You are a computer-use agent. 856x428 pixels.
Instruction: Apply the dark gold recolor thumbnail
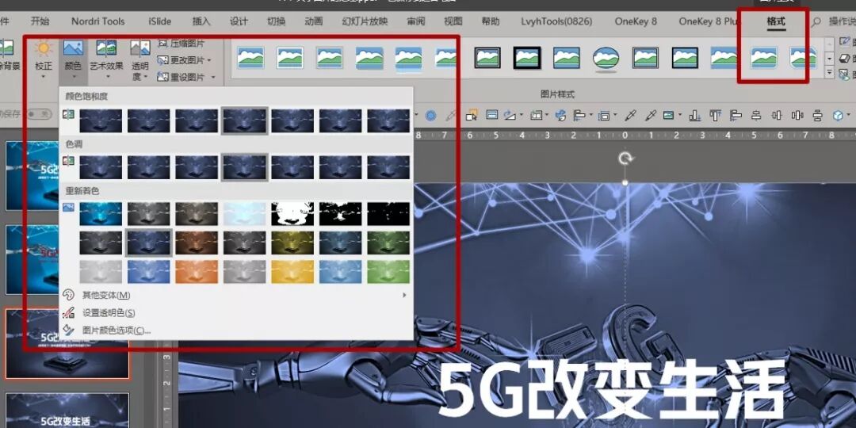[x=292, y=243]
